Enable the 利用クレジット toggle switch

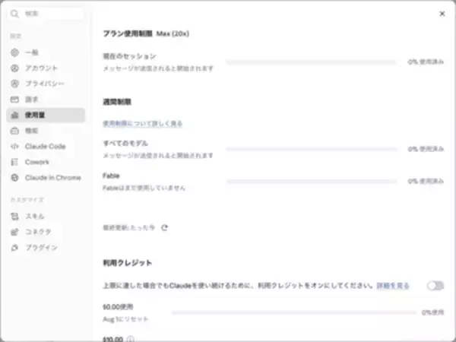[x=435, y=286]
